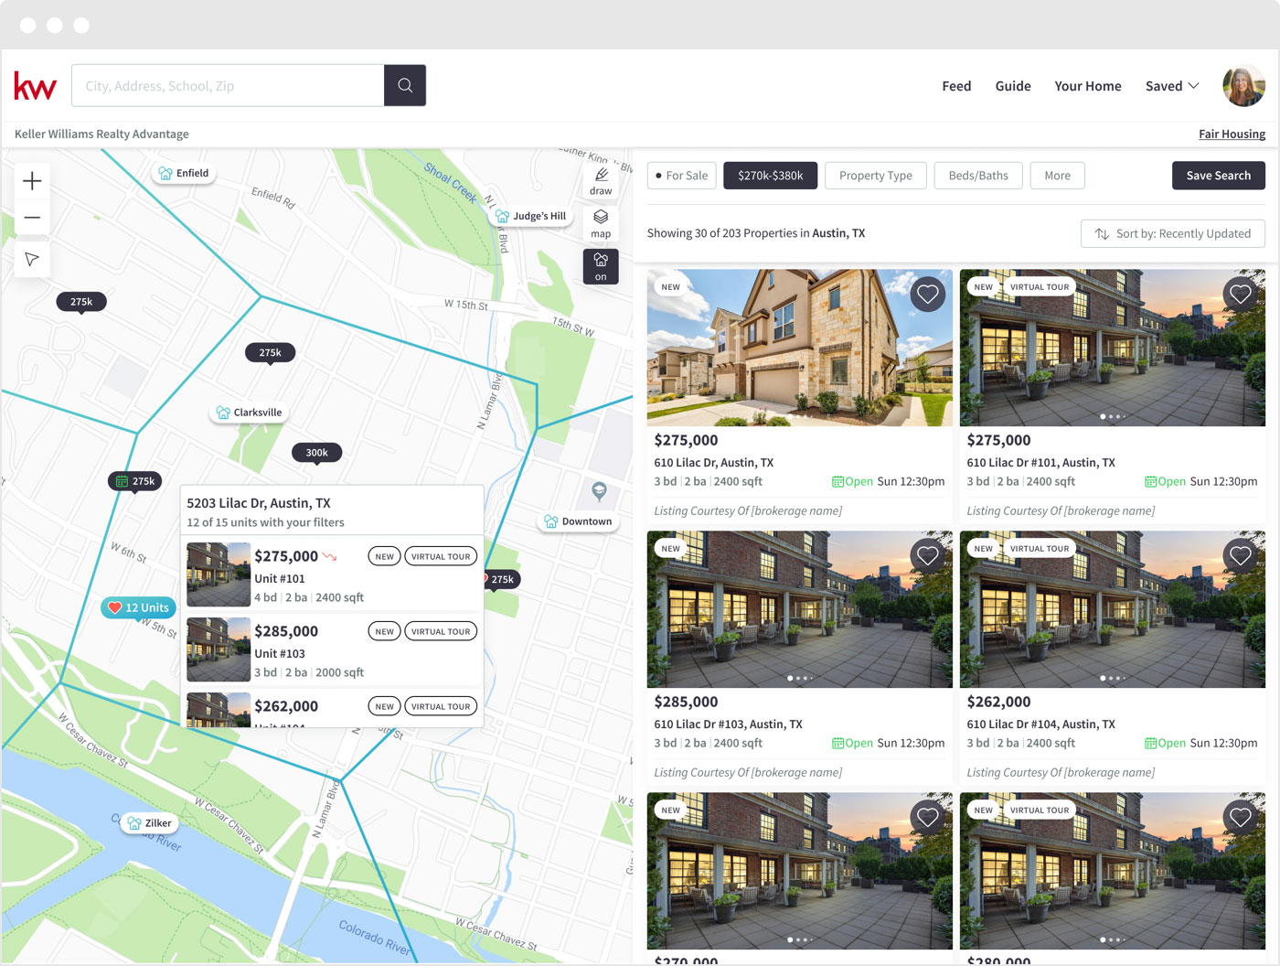
Task: Go to the Feed page
Action: tap(956, 86)
